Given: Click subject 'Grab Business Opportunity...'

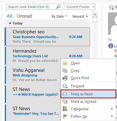Looking at the screenshot, I should [x=36, y=37].
